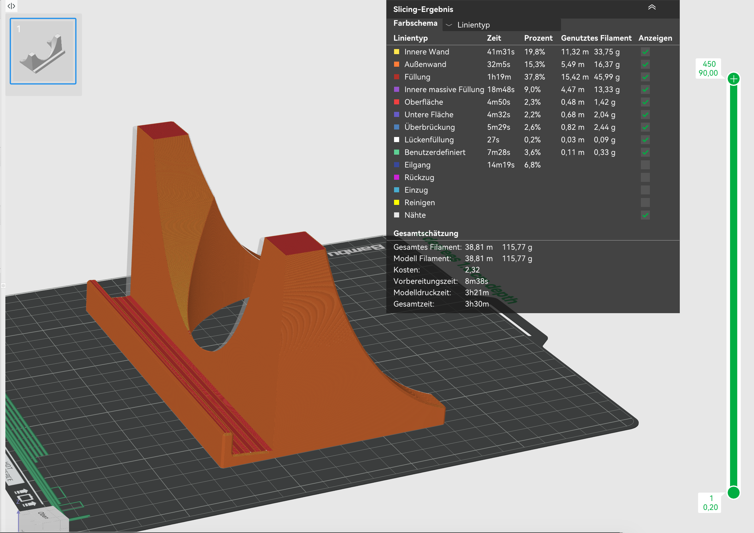Screen dimensions: 754x533
Task: Enable the Rückzug display checkbox
Action: click(645, 178)
